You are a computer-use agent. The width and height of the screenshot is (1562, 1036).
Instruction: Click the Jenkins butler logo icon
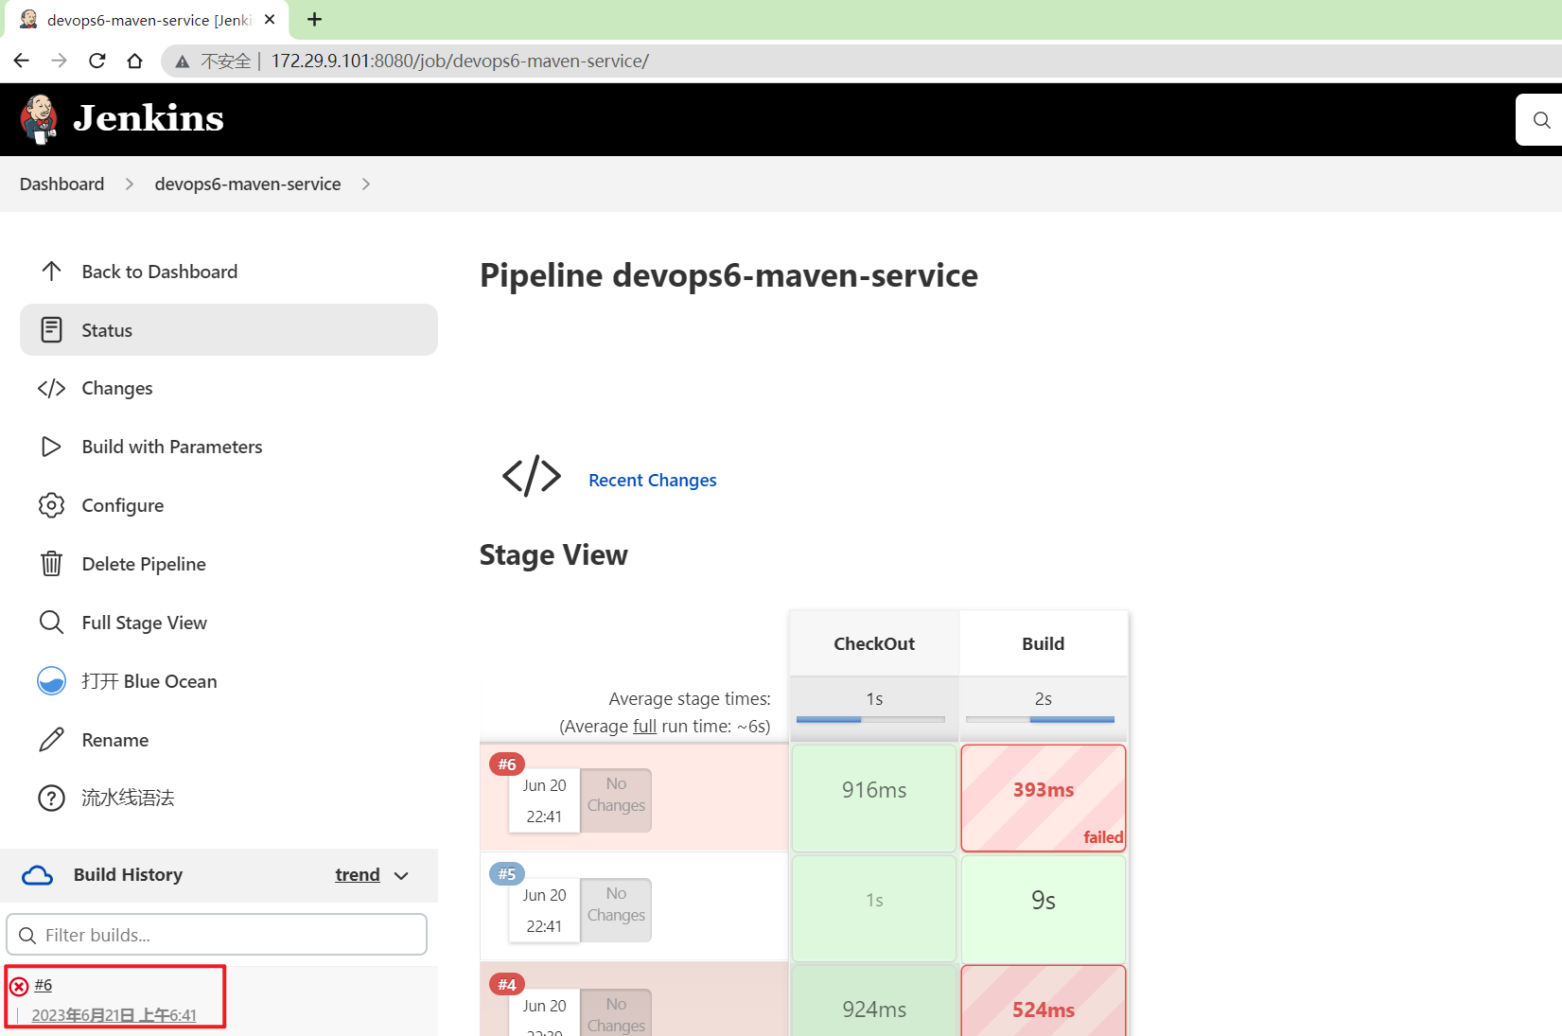coord(39,119)
